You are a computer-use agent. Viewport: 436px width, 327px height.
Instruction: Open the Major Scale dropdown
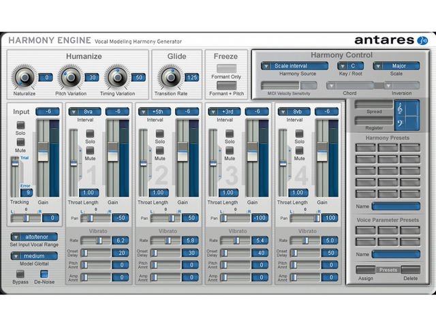(396, 66)
